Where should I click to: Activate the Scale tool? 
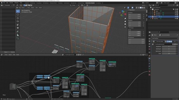pos(18,25)
